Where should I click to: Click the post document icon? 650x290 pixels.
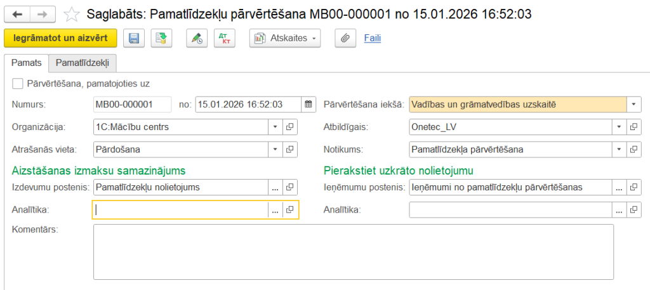161,39
